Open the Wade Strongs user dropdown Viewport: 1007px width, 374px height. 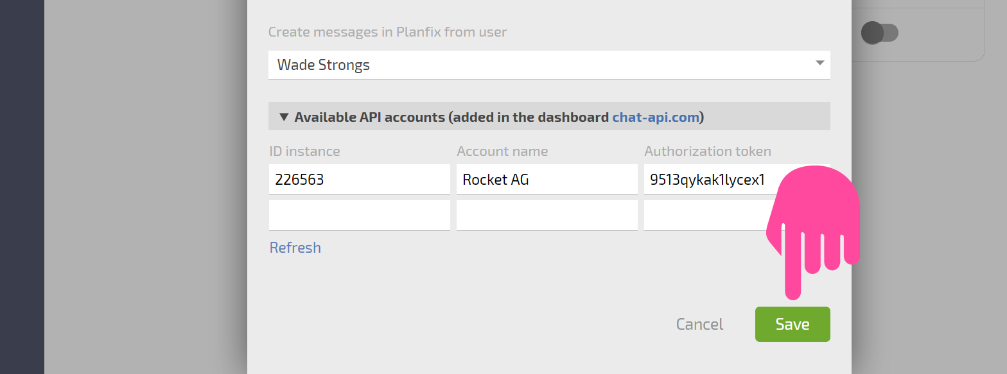(549, 65)
